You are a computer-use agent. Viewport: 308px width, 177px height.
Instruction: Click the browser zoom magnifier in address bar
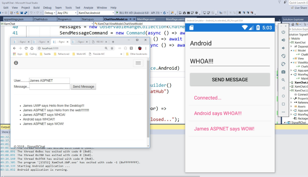pos(106,48)
